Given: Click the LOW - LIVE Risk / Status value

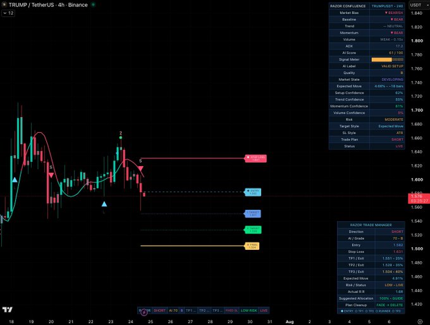Looking at the screenshot, I should [x=394, y=285].
